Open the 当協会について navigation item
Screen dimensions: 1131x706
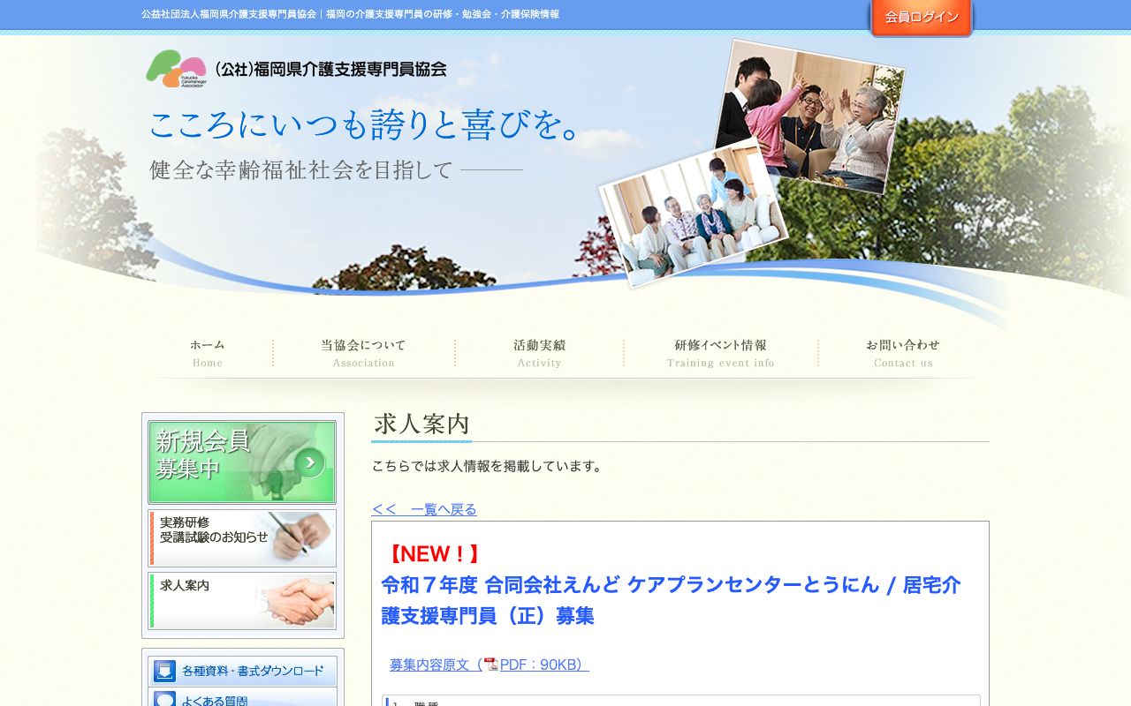pyautogui.click(x=363, y=352)
